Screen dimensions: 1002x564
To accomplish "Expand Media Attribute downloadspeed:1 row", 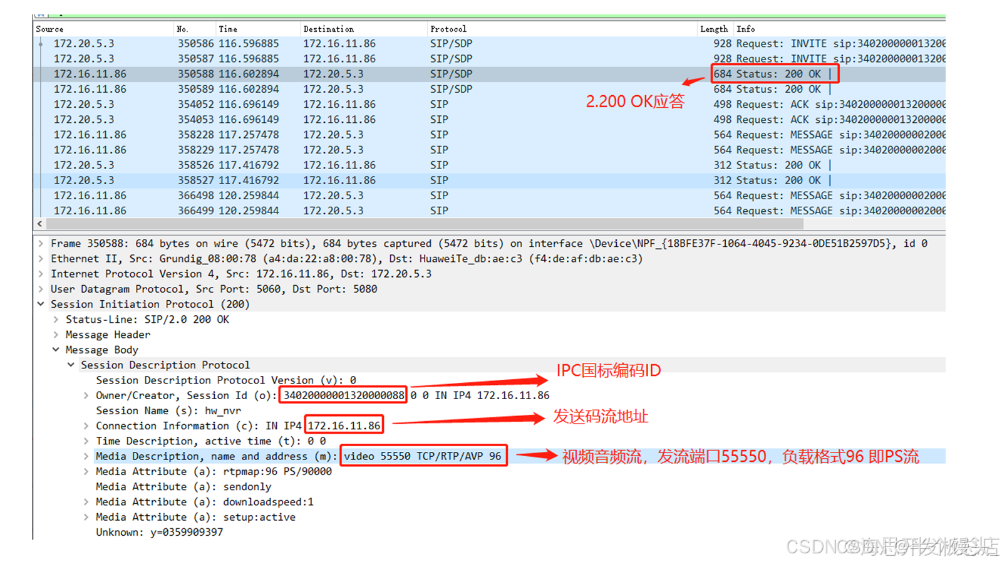I will pyautogui.click(x=86, y=502).
